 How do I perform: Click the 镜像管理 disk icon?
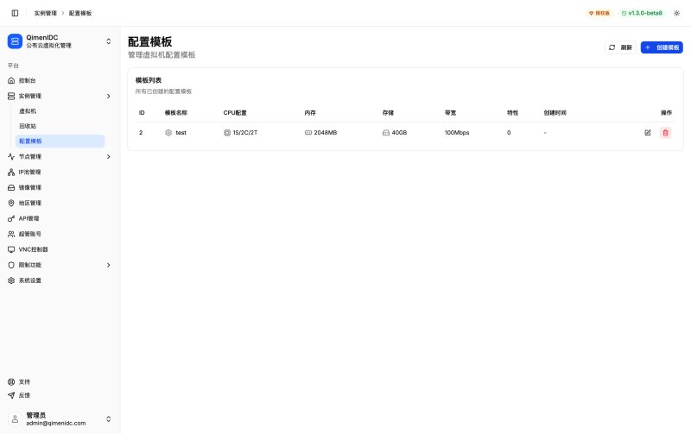(11, 187)
